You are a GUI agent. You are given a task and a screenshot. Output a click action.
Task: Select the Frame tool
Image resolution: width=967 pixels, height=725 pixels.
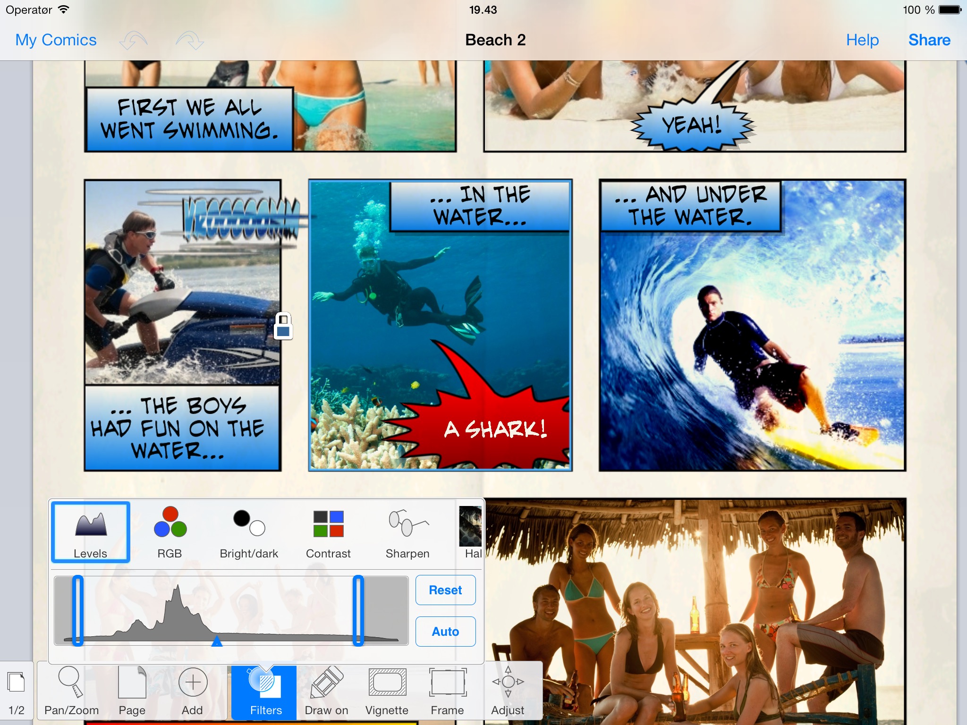pyautogui.click(x=447, y=691)
